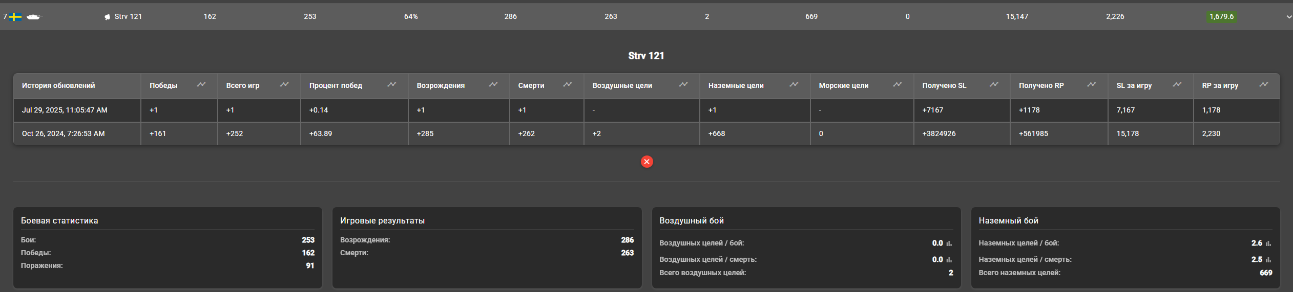Image resolution: width=1293 pixels, height=292 pixels.
Task: Collapse the Strv 121 row chevron
Action: [x=1289, y=17]
